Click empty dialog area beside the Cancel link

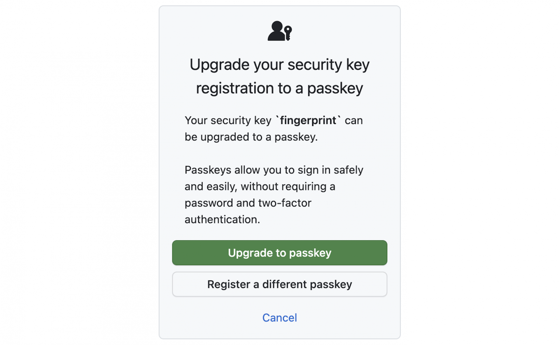(x=350, y=318)
